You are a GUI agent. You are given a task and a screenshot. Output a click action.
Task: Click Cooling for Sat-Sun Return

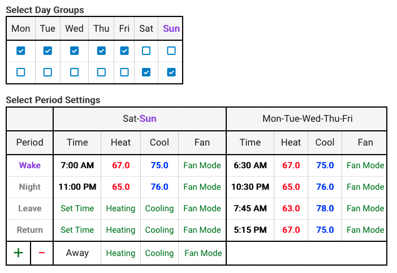(159, 230)
